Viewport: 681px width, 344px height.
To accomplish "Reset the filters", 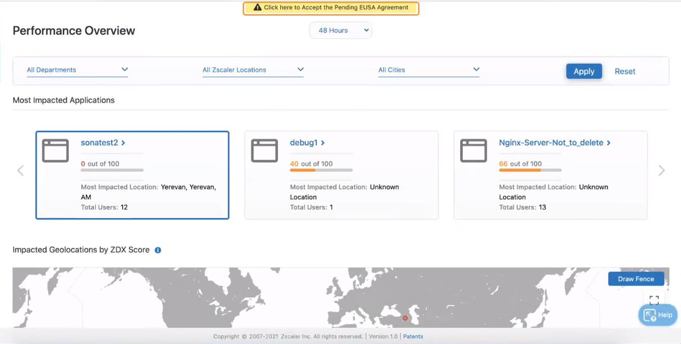I will [x=625, y=72].
